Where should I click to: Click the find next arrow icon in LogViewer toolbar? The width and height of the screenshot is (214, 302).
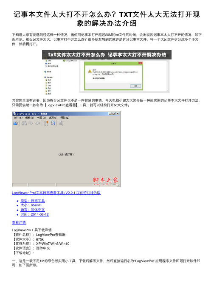pos(31,123)
